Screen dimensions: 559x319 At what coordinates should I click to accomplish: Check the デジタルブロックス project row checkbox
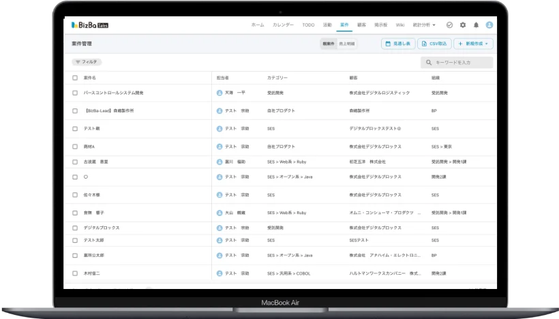click(75, 228)
